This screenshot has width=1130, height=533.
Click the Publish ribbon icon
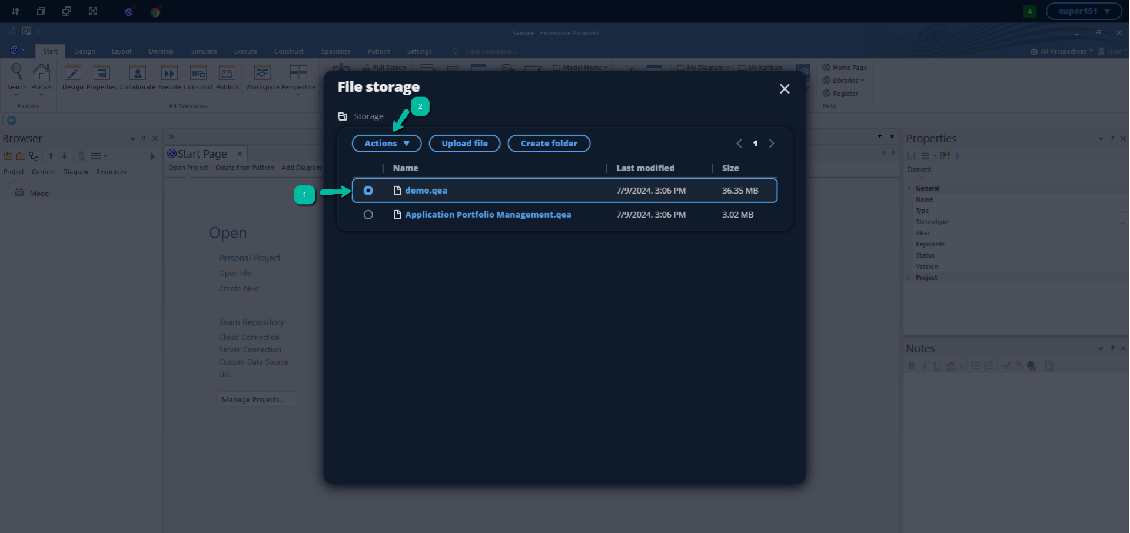227,78
